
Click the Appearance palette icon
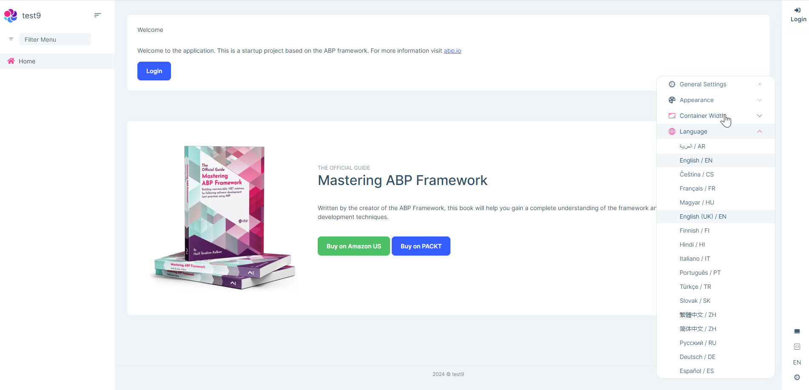pyautogui.click(x=672, y=100)
